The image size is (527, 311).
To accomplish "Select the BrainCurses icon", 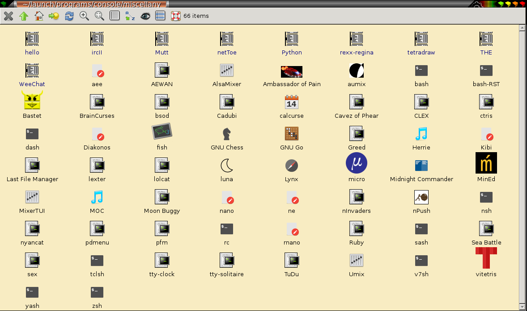I will tap(97, 102).
